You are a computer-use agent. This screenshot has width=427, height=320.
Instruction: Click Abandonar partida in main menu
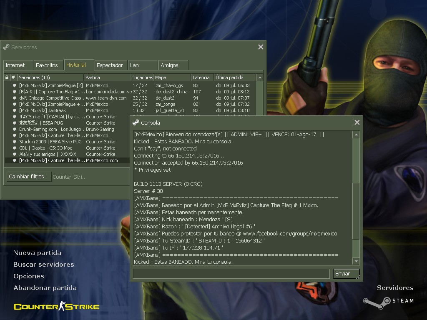click(x=45, y=288)
